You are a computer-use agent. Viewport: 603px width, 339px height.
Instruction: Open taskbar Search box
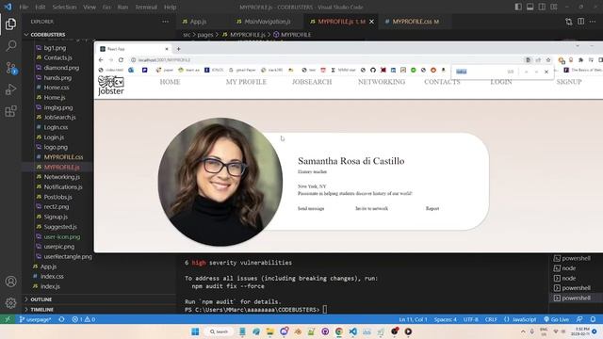[x=219, y=331]
